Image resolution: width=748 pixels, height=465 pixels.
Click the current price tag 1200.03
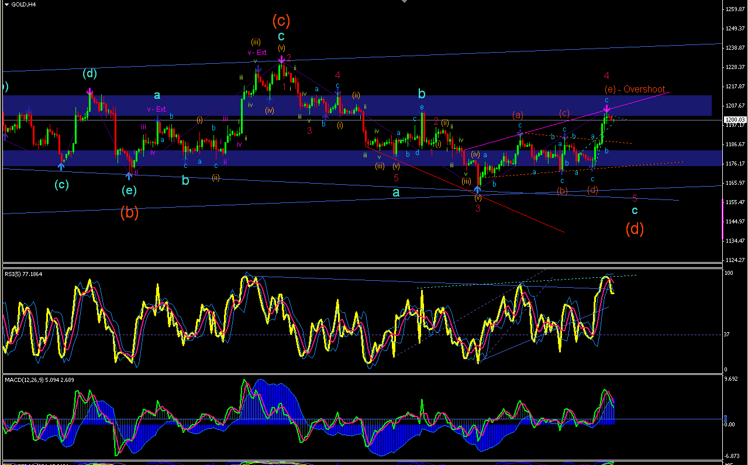[x=735, y=119]
